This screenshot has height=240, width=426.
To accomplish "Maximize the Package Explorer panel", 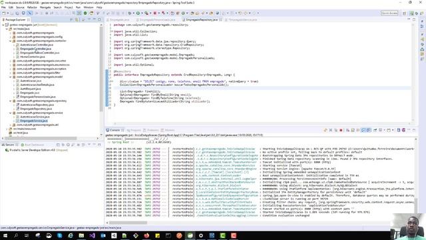I will 99,19.
